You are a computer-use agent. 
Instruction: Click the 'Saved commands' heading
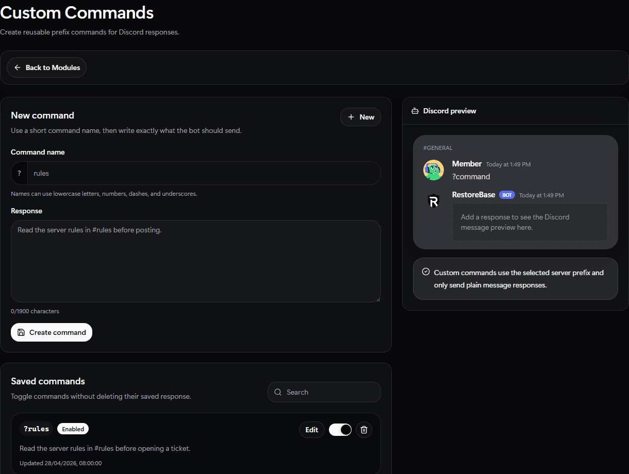point(48,381)
